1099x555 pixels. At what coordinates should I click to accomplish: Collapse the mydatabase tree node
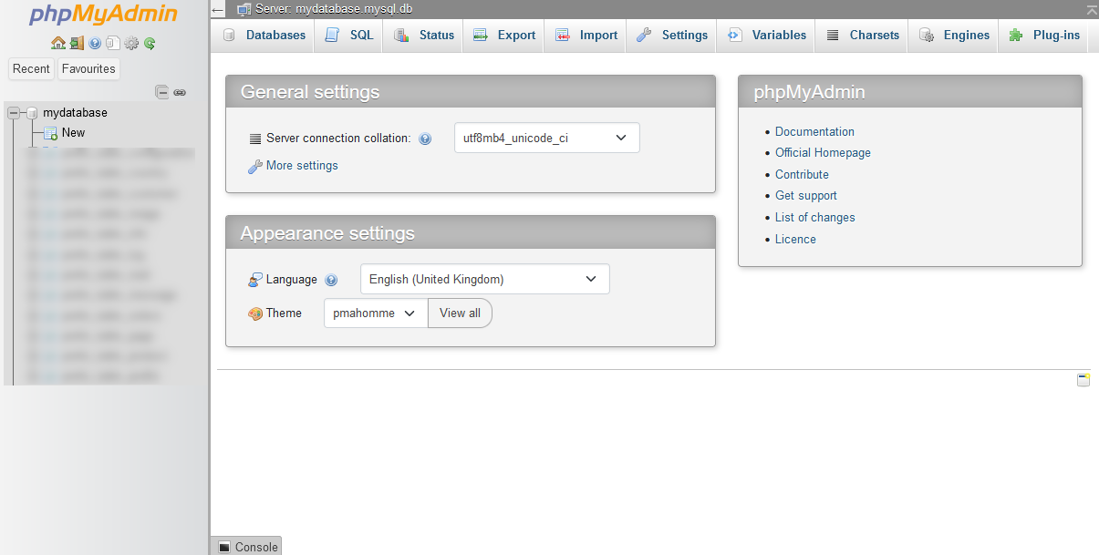pyautogui.click(x=13, y=112)
